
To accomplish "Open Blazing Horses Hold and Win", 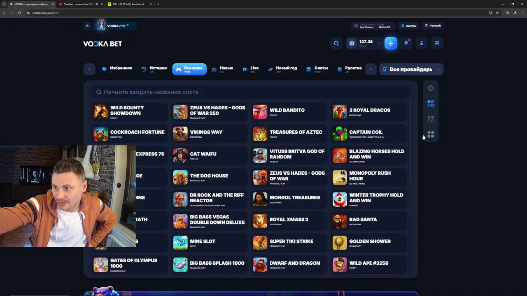I will [369, 155].
